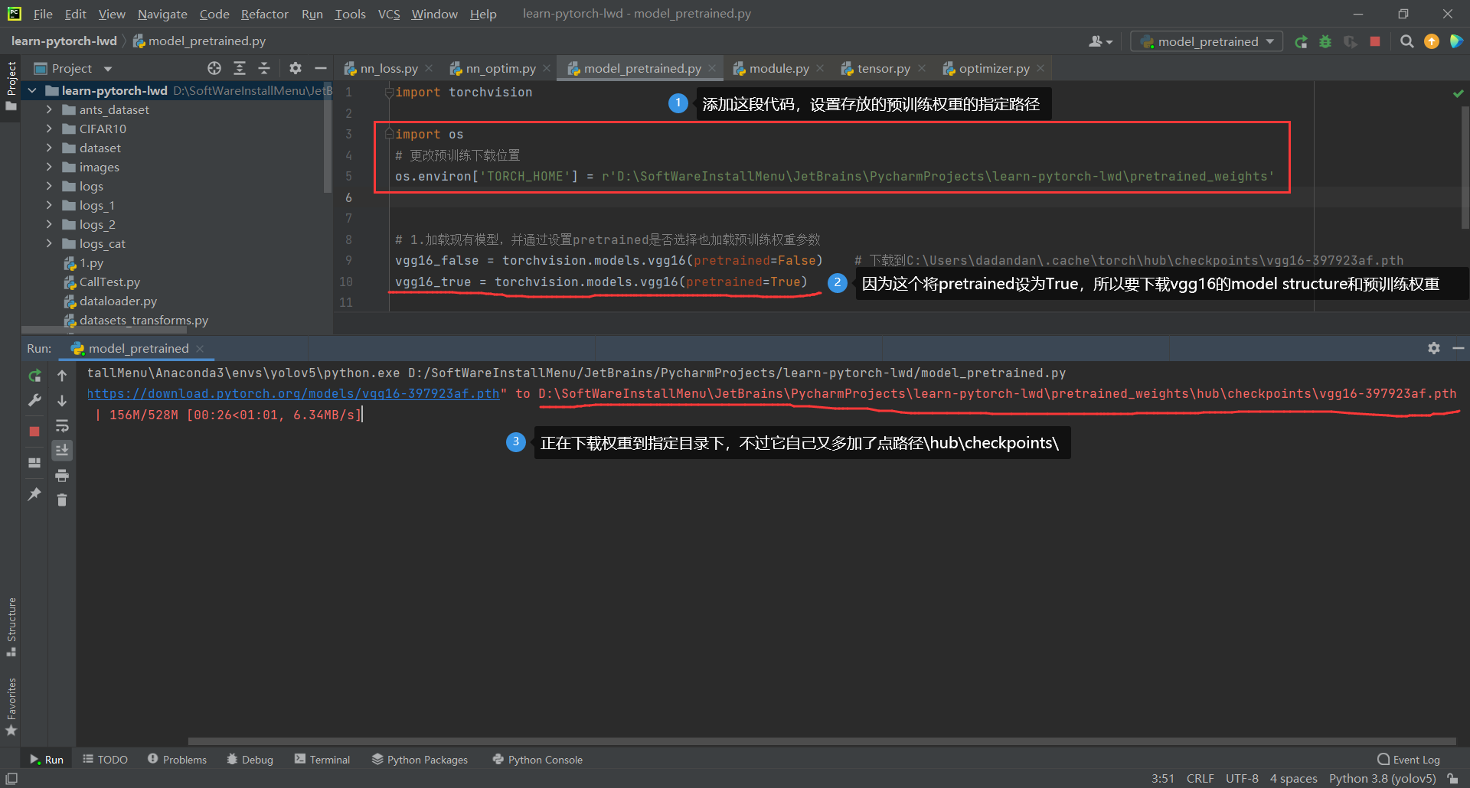Screen dimensions: 1470x788
Task: Open Project panel settings gear
Action: pyautogui.click(x=296, y=68)
